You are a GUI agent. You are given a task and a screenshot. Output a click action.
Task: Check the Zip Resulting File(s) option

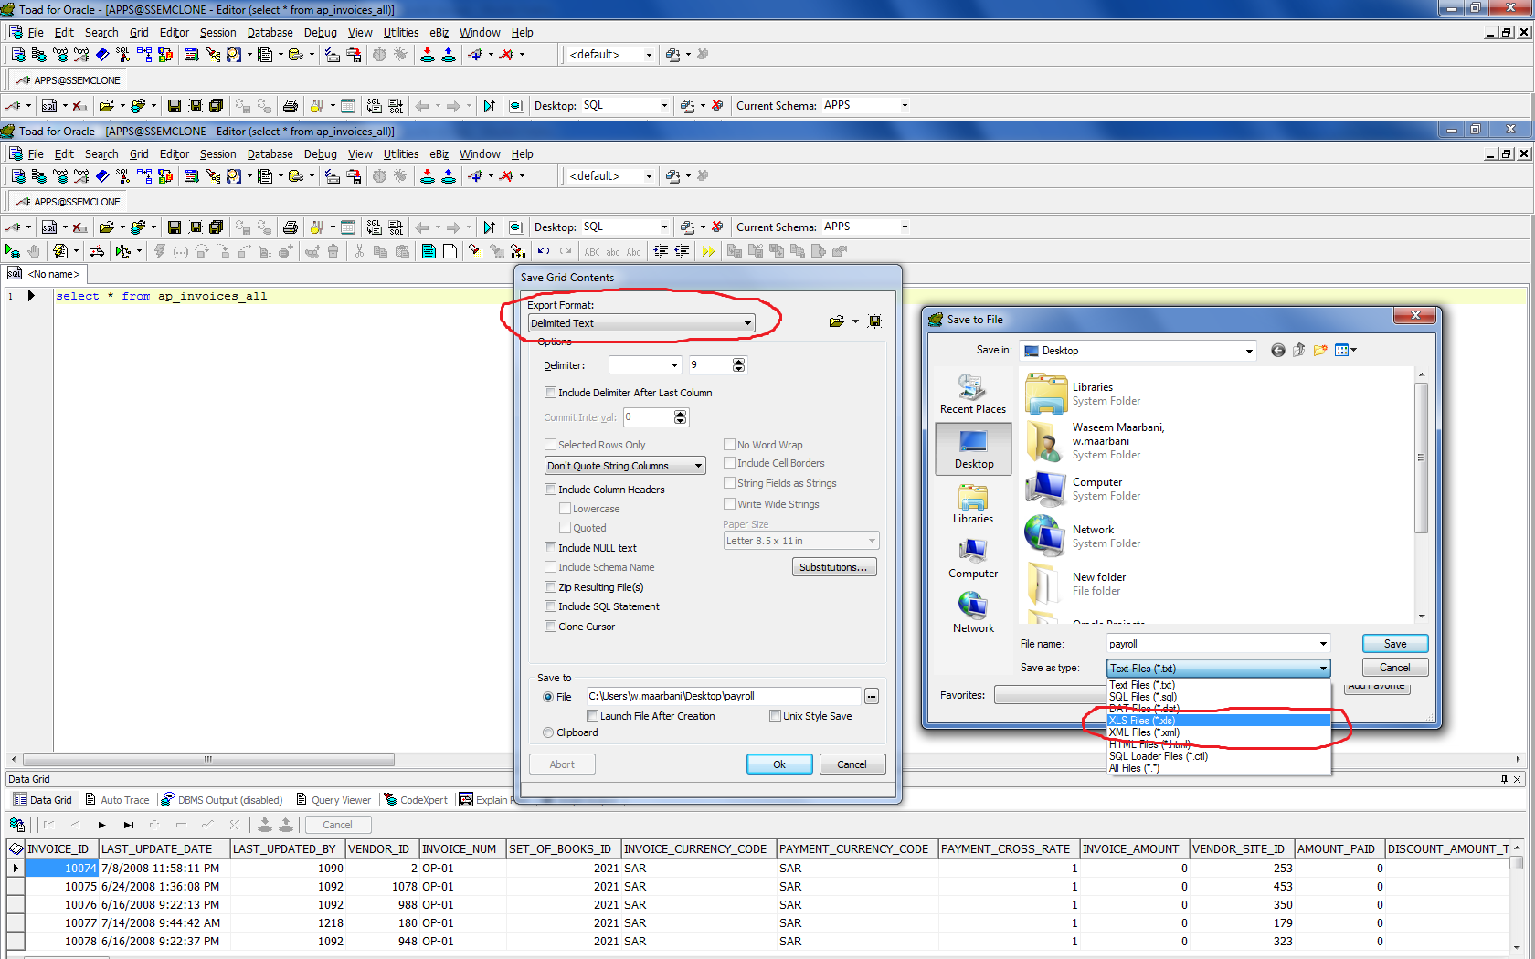[x=551, y=587]
